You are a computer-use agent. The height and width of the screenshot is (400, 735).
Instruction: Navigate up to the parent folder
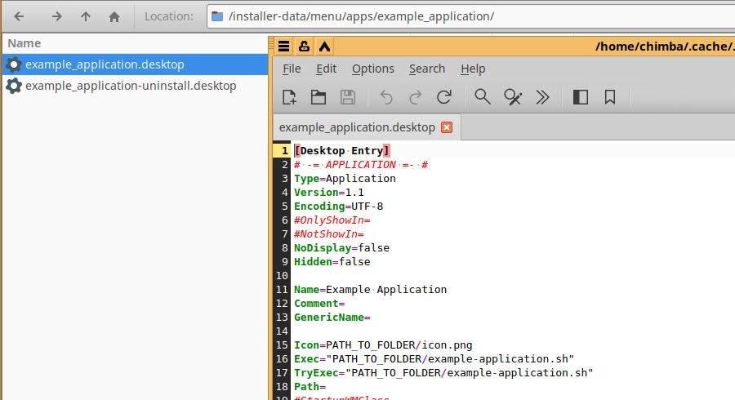tap(86, 16)
